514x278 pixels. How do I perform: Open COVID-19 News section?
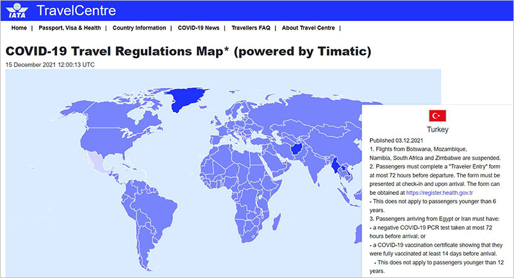coord(198,28)
